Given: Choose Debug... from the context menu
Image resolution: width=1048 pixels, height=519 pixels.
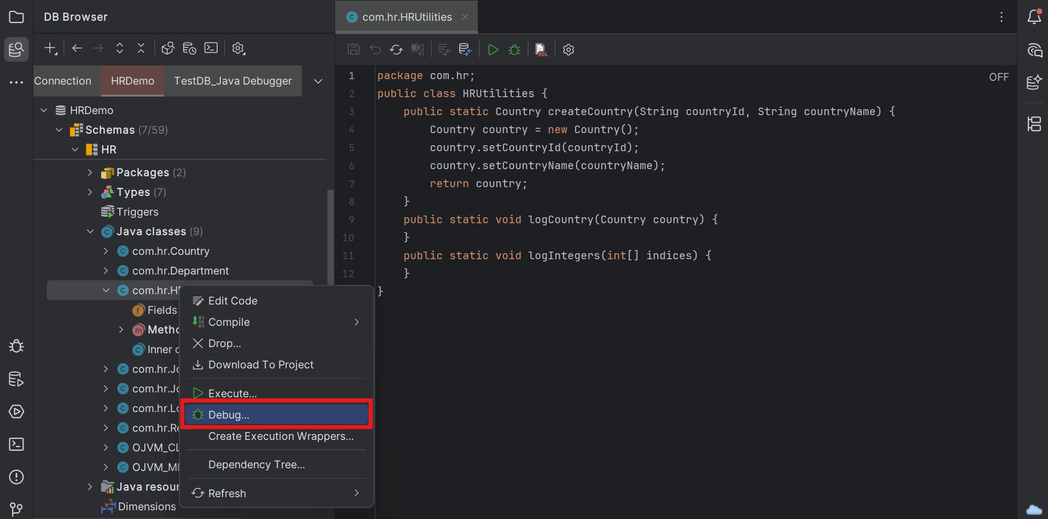Looking at the screenshot, I should tap(277, 414).
